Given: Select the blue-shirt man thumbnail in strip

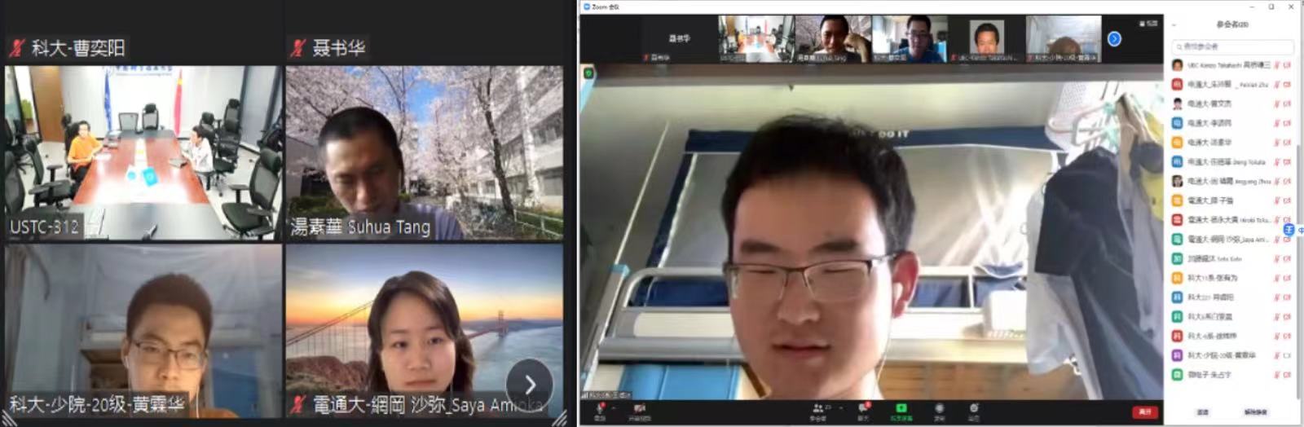Looking at the screenshot, I should tap(910, 38).
